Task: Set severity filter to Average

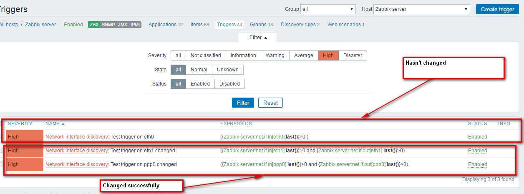Action: click(303, 55)
